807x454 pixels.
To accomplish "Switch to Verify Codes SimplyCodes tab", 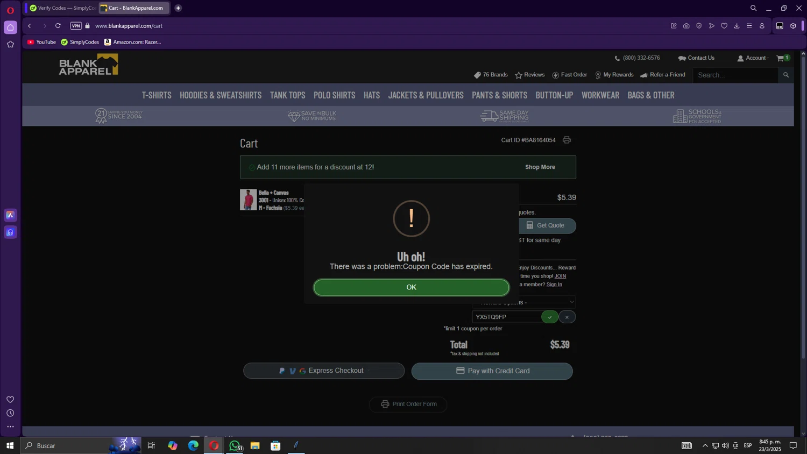I will click(x=62, y=8).
